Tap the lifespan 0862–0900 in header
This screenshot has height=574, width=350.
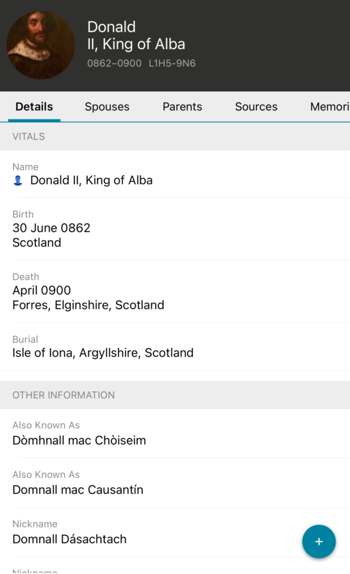(114, 63)
